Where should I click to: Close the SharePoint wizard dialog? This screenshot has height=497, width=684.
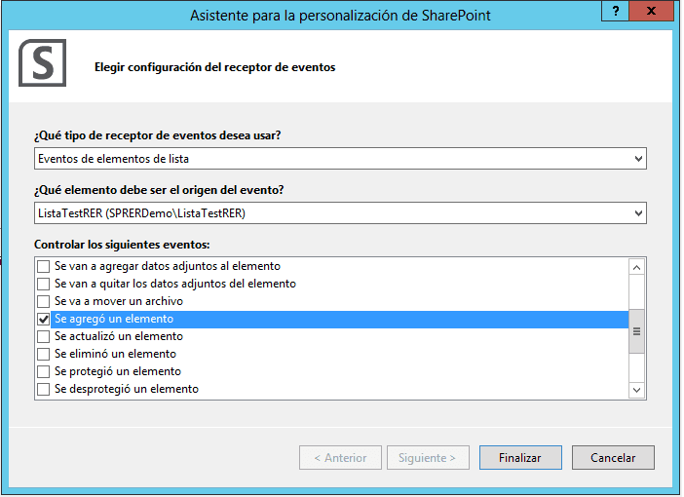(x=651, y=11)
